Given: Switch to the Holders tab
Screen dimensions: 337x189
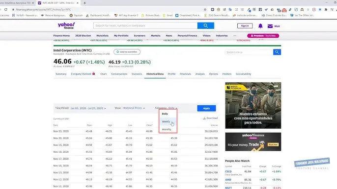Looking at the screenshot, I should tap(227, 74).
